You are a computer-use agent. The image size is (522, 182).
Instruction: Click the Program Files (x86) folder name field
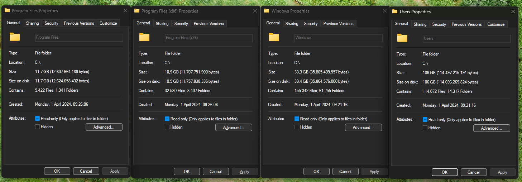click(209, 38)
